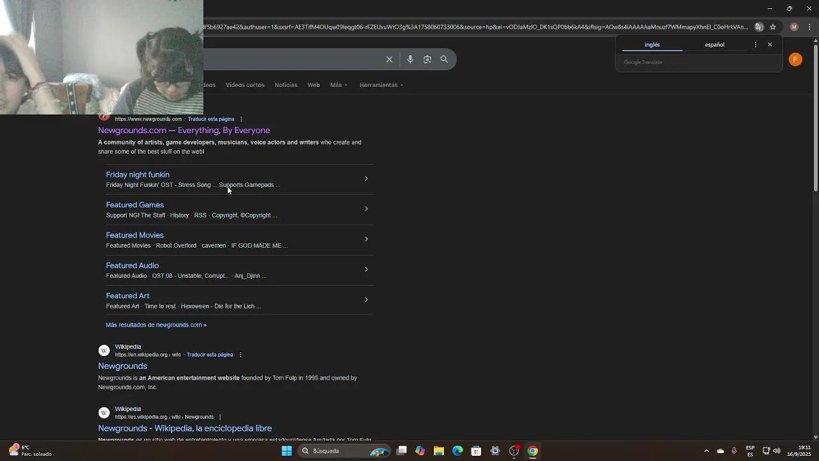The width and height of the screenshot is (819, 461).
Task: Select inglés tab in translate popup
Action: (x=652, y=45)
